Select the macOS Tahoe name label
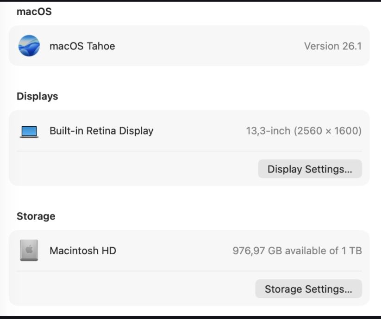 pos(82,46)
